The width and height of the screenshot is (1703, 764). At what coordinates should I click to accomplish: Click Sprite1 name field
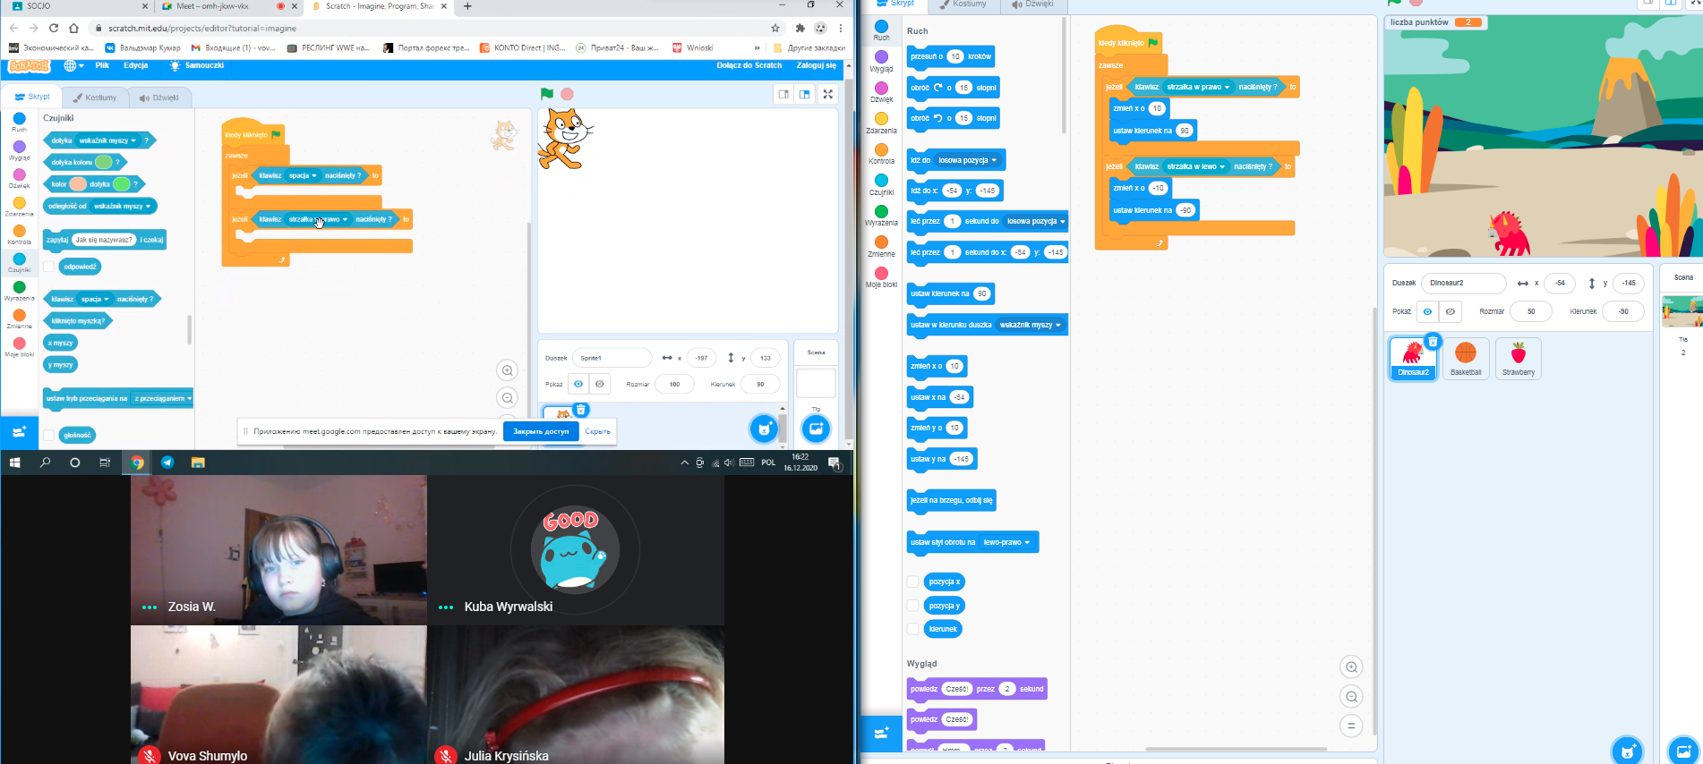click(x=612, y=358)
